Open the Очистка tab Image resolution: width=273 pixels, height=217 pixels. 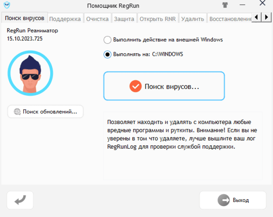click(97, 19)
